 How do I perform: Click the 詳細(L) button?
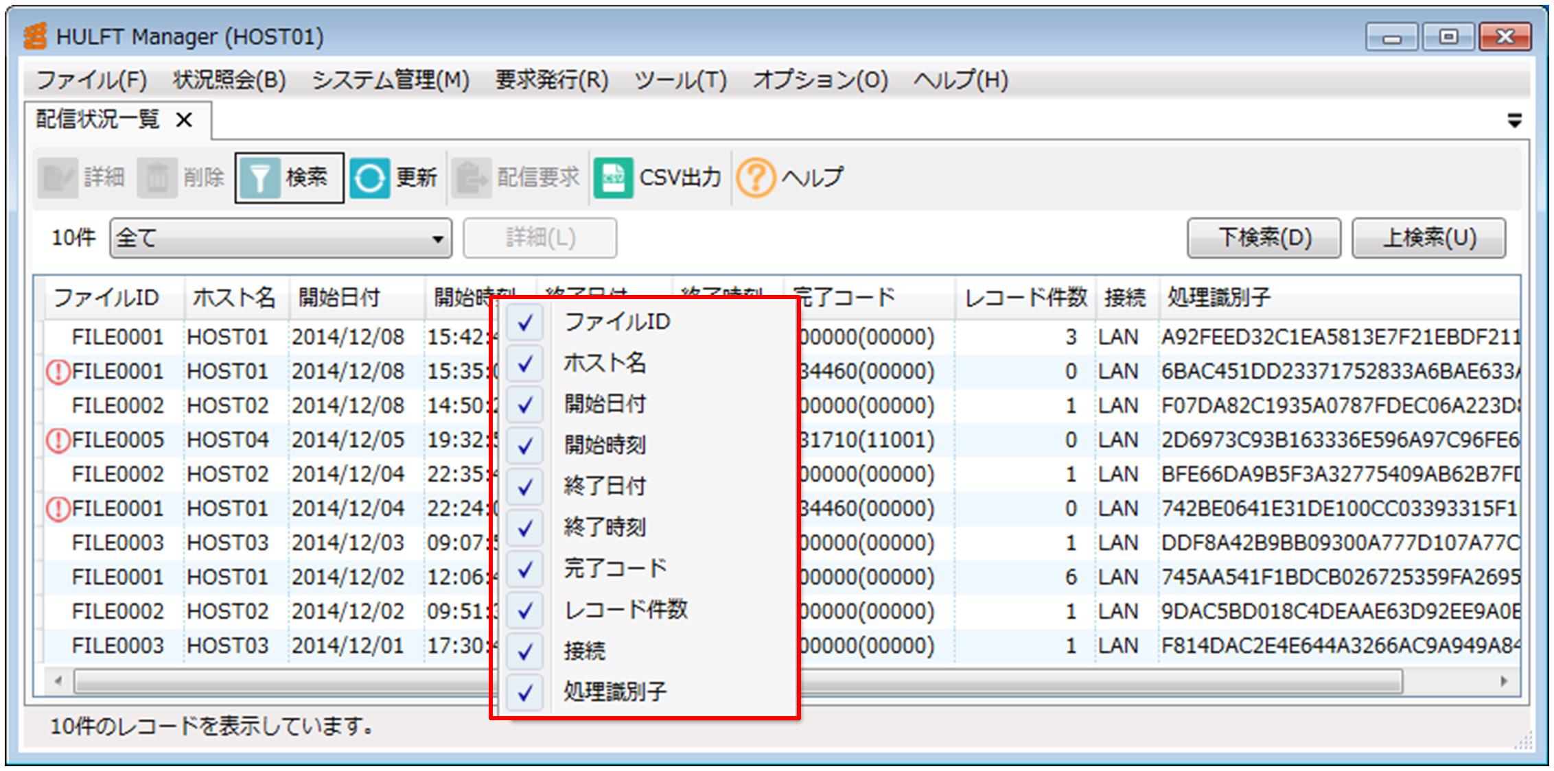[540, 238]
